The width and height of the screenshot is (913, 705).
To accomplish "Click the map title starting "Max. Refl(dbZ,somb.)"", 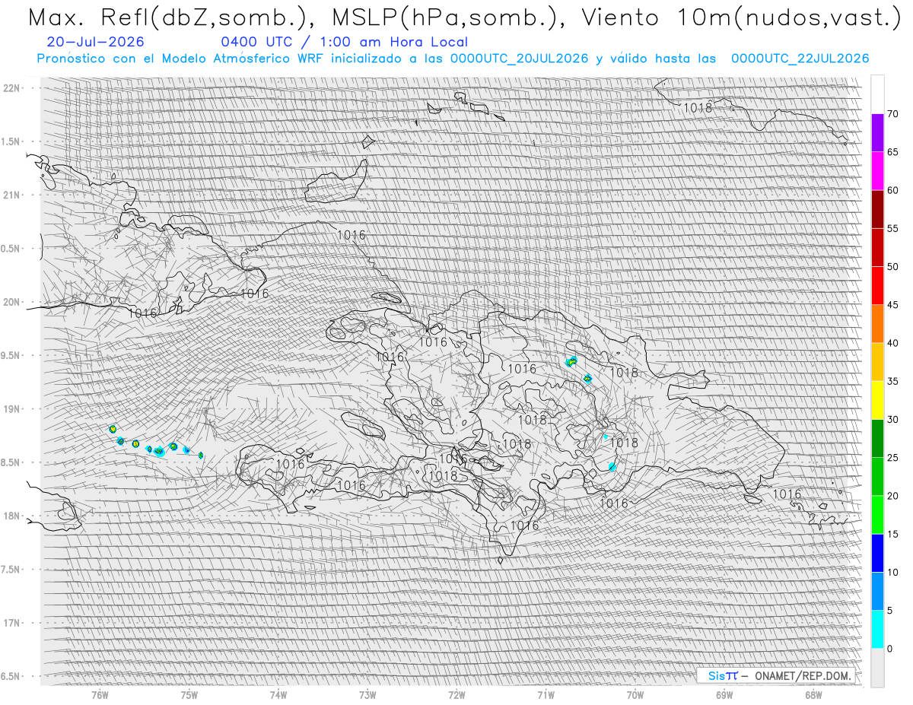I will (464, 17).
